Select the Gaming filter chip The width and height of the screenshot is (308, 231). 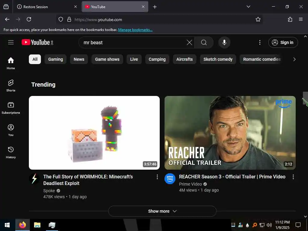(56, 59)
